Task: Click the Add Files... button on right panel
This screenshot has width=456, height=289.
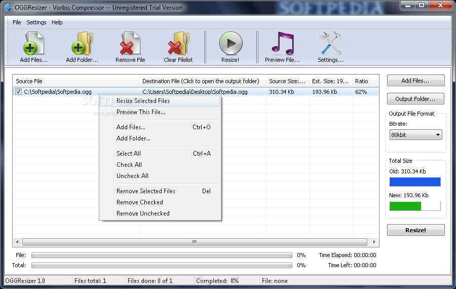Action: (x=415, y=81)
